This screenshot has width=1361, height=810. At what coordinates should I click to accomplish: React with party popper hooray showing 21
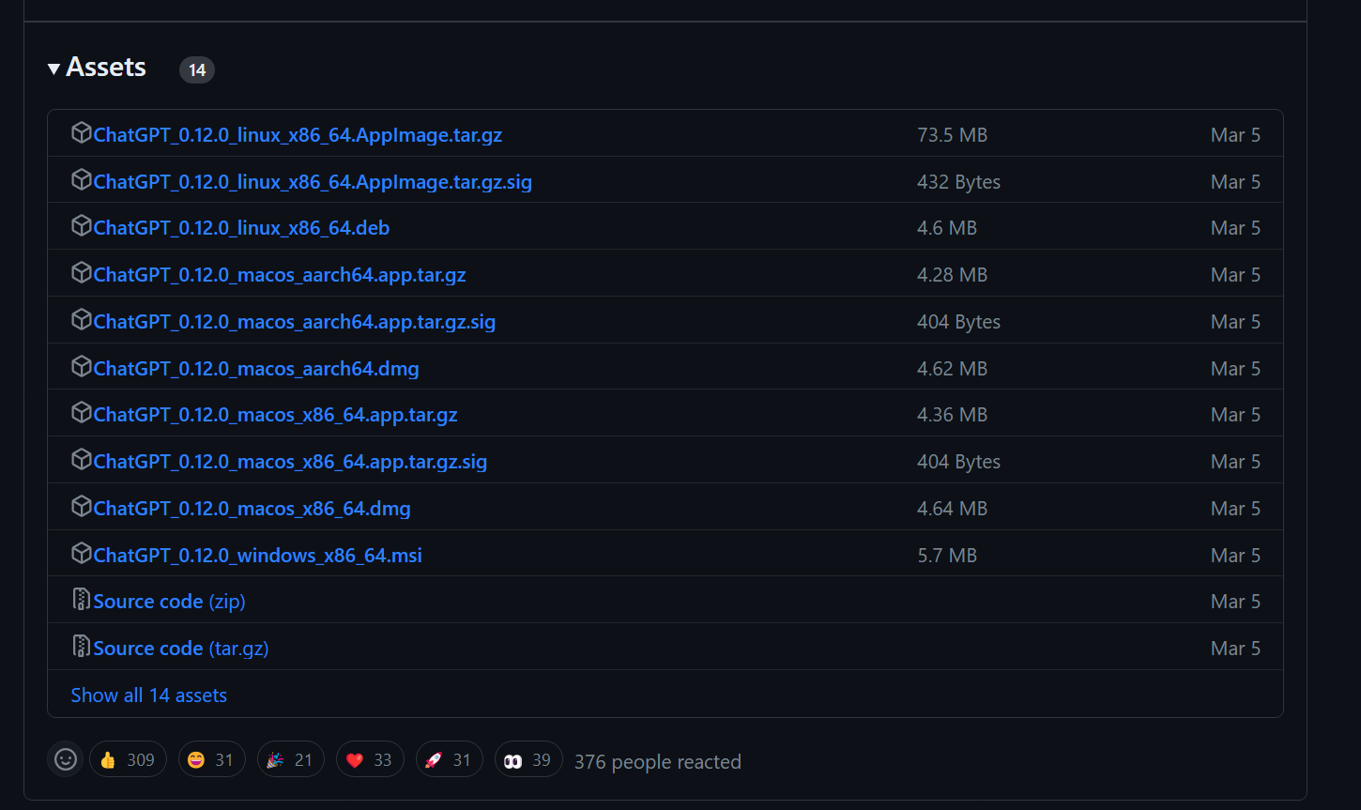tap(291, 759)
